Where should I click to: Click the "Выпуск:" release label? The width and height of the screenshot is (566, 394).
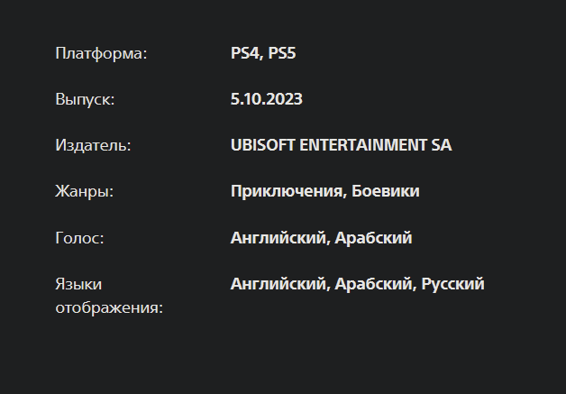85,99
